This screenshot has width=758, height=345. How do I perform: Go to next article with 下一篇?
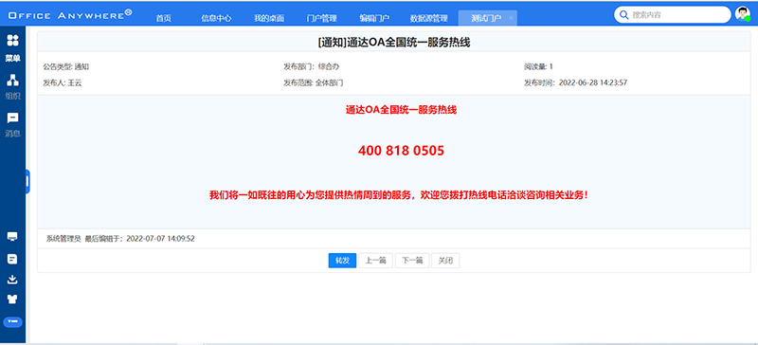click(412, 261)
